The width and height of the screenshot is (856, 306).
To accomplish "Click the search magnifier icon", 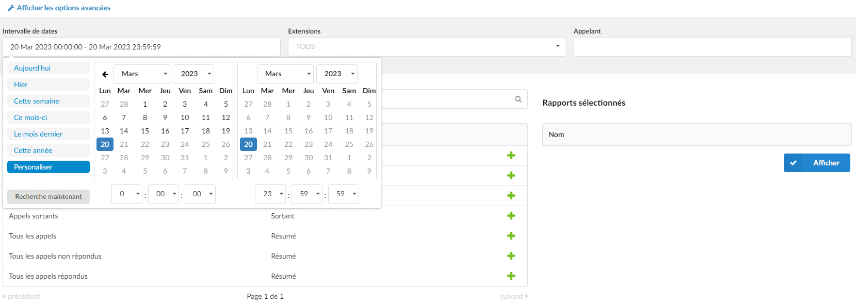I will pos(518,99).
